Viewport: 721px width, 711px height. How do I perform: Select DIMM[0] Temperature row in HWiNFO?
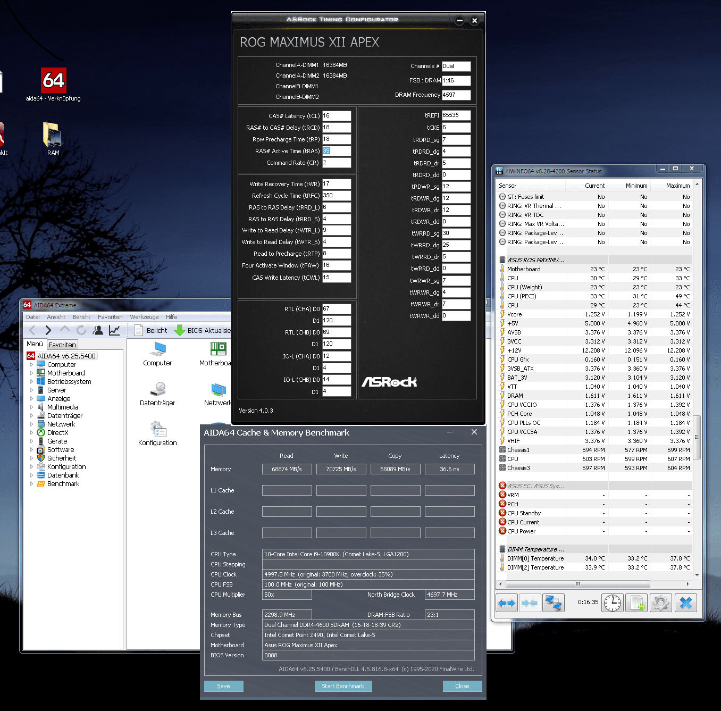(x=594, y=558)
